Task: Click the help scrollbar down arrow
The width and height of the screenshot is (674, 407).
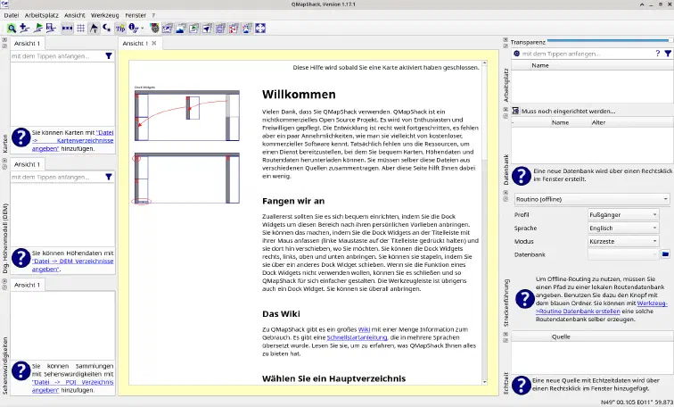Action: (484, 382)
